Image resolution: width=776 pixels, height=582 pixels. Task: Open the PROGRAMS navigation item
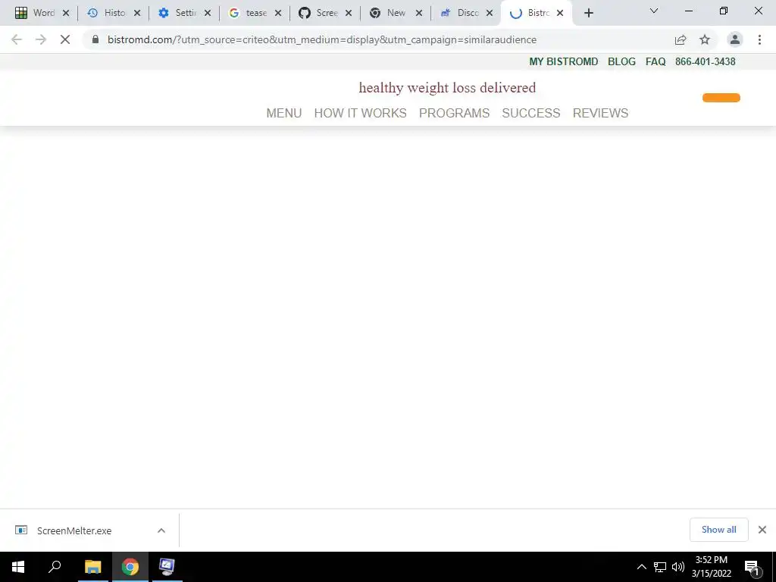(455, 113)
